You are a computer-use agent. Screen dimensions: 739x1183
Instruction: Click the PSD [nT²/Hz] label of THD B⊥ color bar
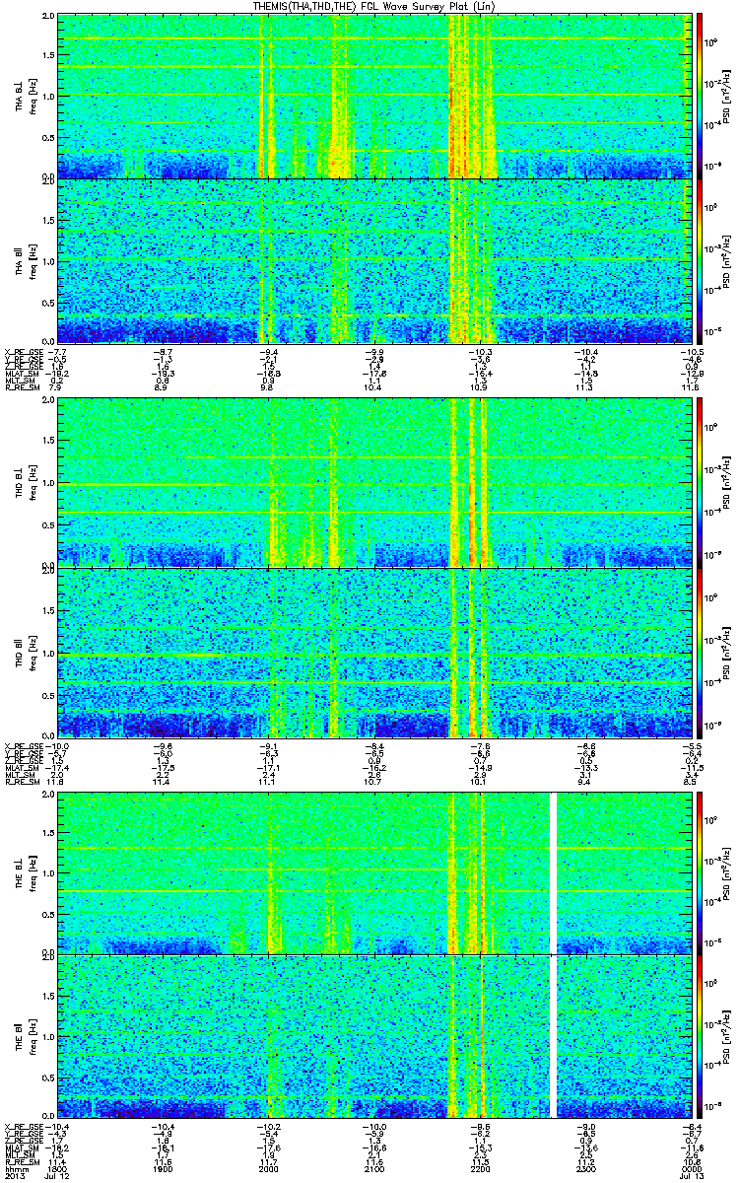click(x=727, y=483)
